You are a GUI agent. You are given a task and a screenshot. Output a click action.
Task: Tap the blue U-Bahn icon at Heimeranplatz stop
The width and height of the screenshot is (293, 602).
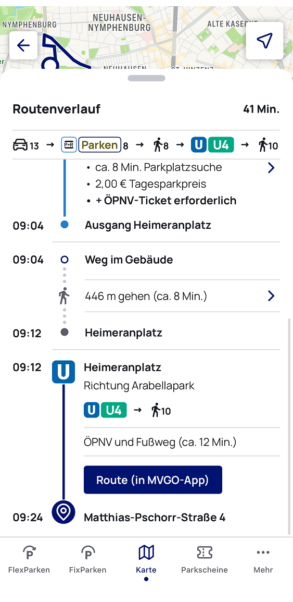[x=63, y=372]
